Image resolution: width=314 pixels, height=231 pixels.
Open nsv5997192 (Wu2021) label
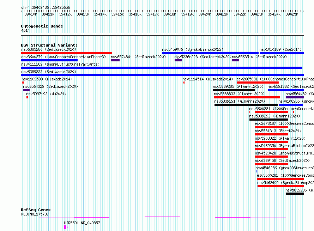pyautogui.click(x=46, y=94)
